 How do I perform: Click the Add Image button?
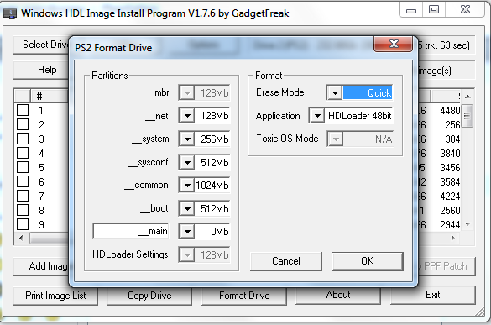[41, 266]
